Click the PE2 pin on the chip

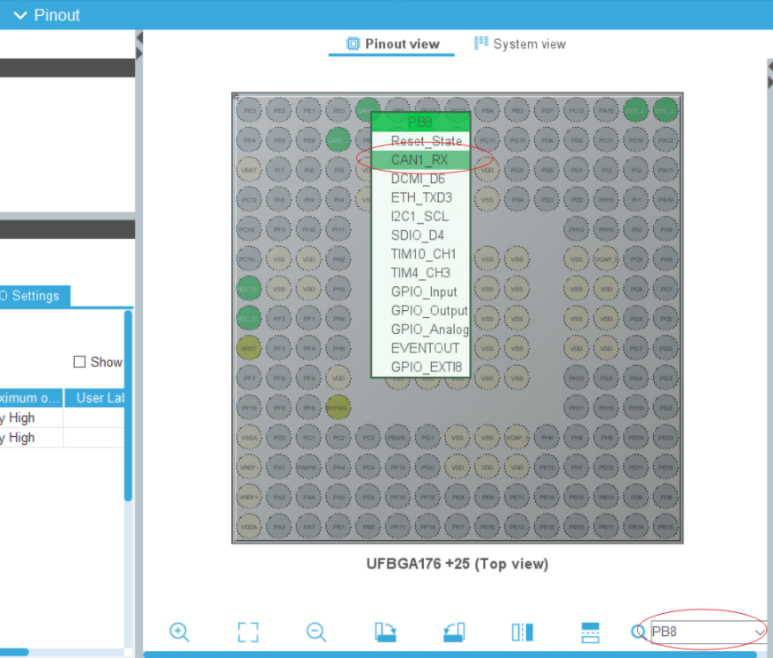click(279, 111)
